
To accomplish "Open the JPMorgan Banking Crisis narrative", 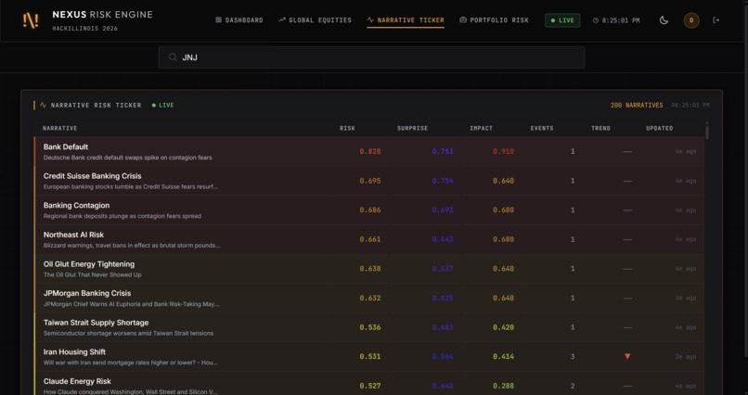I will [369, 299].
